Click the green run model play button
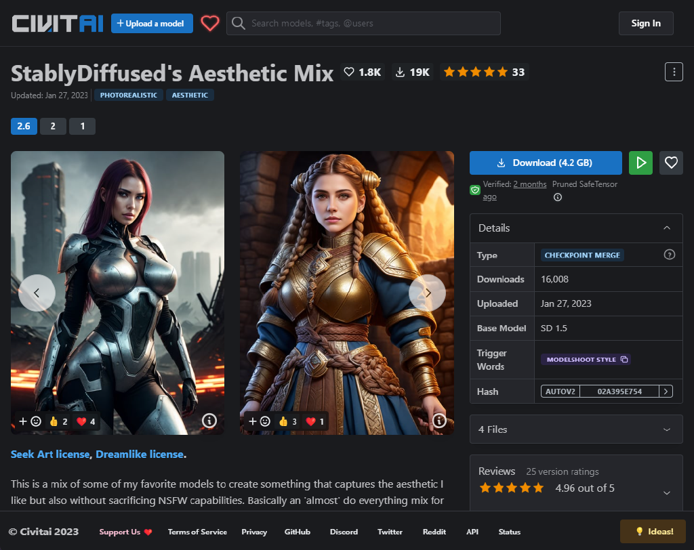 640,163
